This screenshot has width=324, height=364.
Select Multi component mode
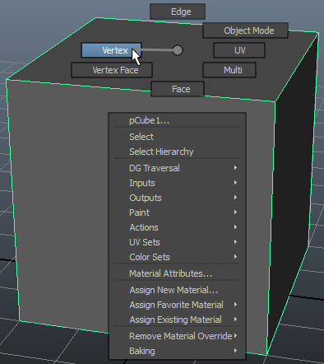click(229, 70)
